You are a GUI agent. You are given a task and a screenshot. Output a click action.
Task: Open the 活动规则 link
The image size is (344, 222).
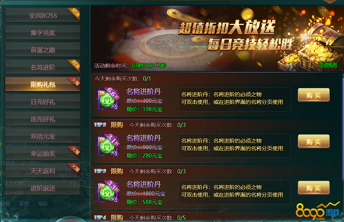point(328,65)
